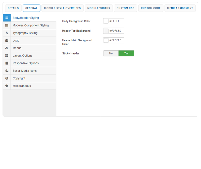Click the Body/Header Styling hamburger icon
The height and width of the screenshot is (169, 201).
7,18
